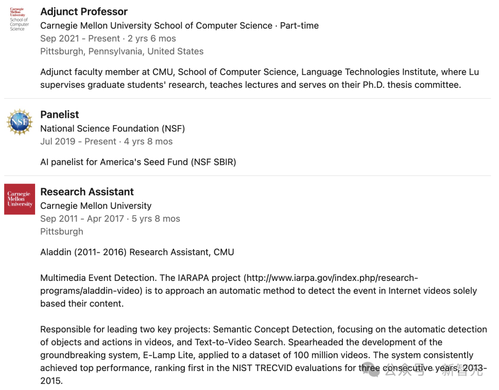
Task: Open the Panelist position title
Action: 60,115
